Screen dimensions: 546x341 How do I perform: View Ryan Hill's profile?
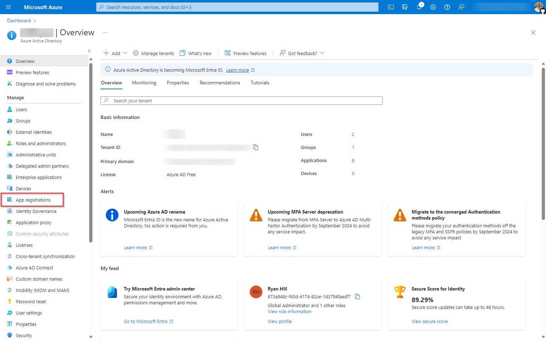pyautogui.click(x=279, y=321)
